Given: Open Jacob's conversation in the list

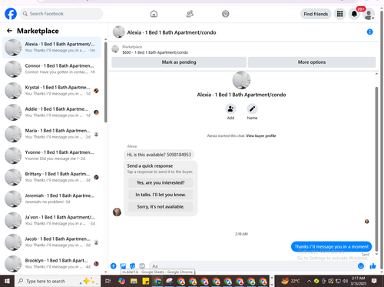Looking at the screenshot, I should pyautogui.click(x=52, y=242).
